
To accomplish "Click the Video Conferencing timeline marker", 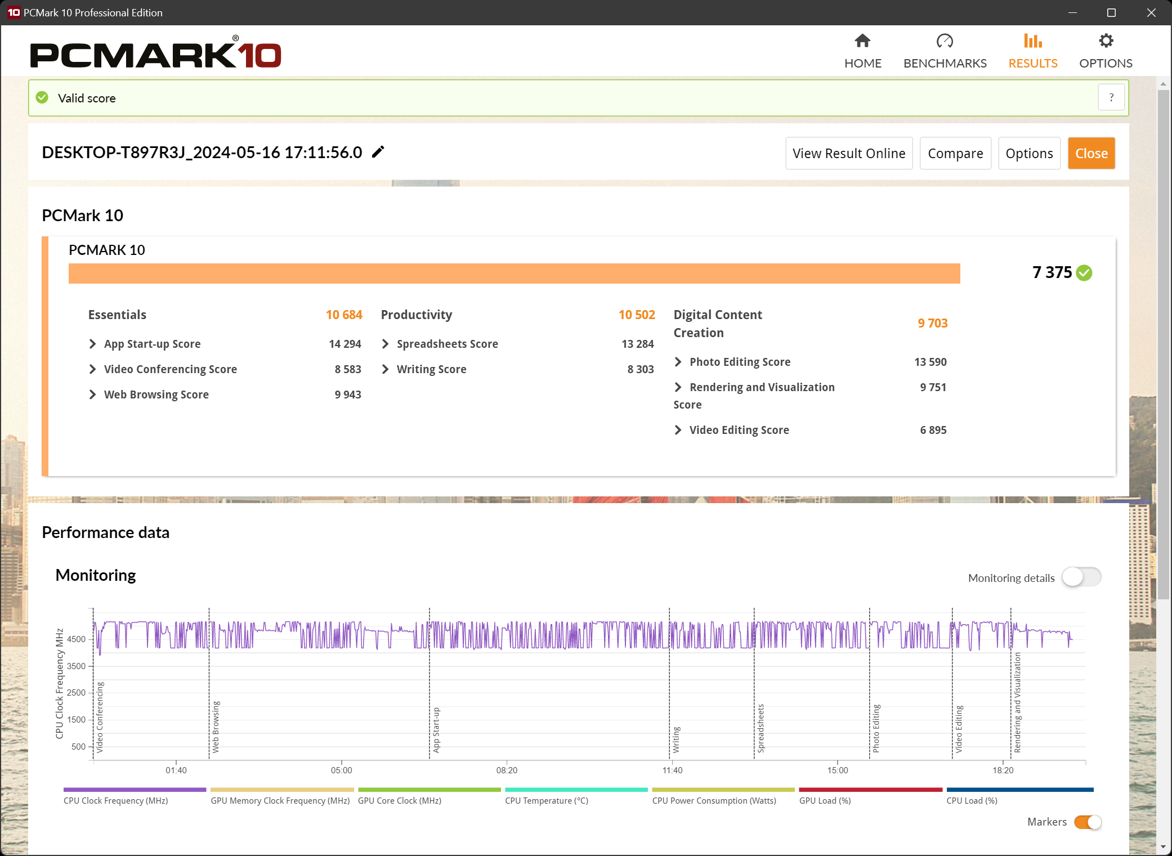I will tap(100, 717).
